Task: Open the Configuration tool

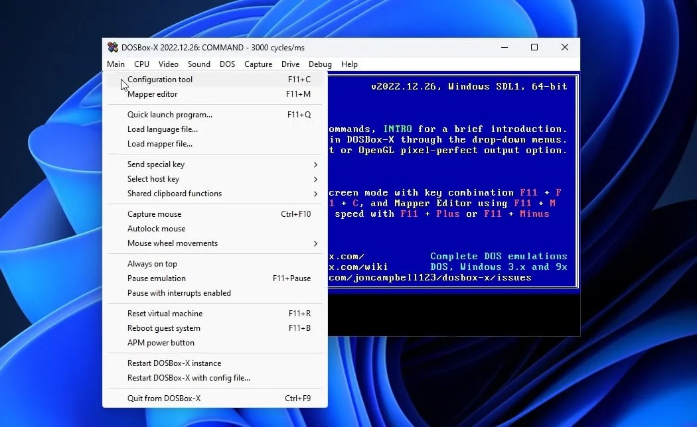Action: [160, 79]
